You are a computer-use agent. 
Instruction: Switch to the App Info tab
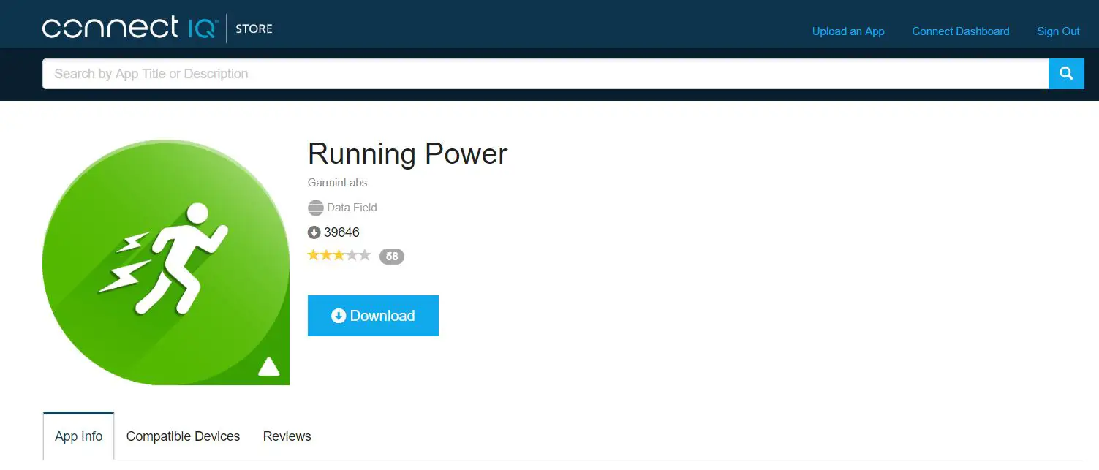[x=78, y=436]
